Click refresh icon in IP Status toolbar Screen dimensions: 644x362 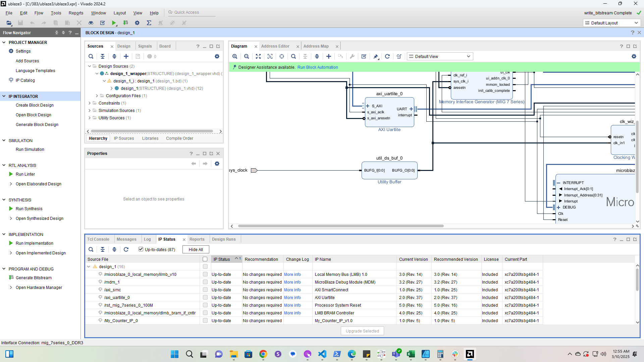126,249
